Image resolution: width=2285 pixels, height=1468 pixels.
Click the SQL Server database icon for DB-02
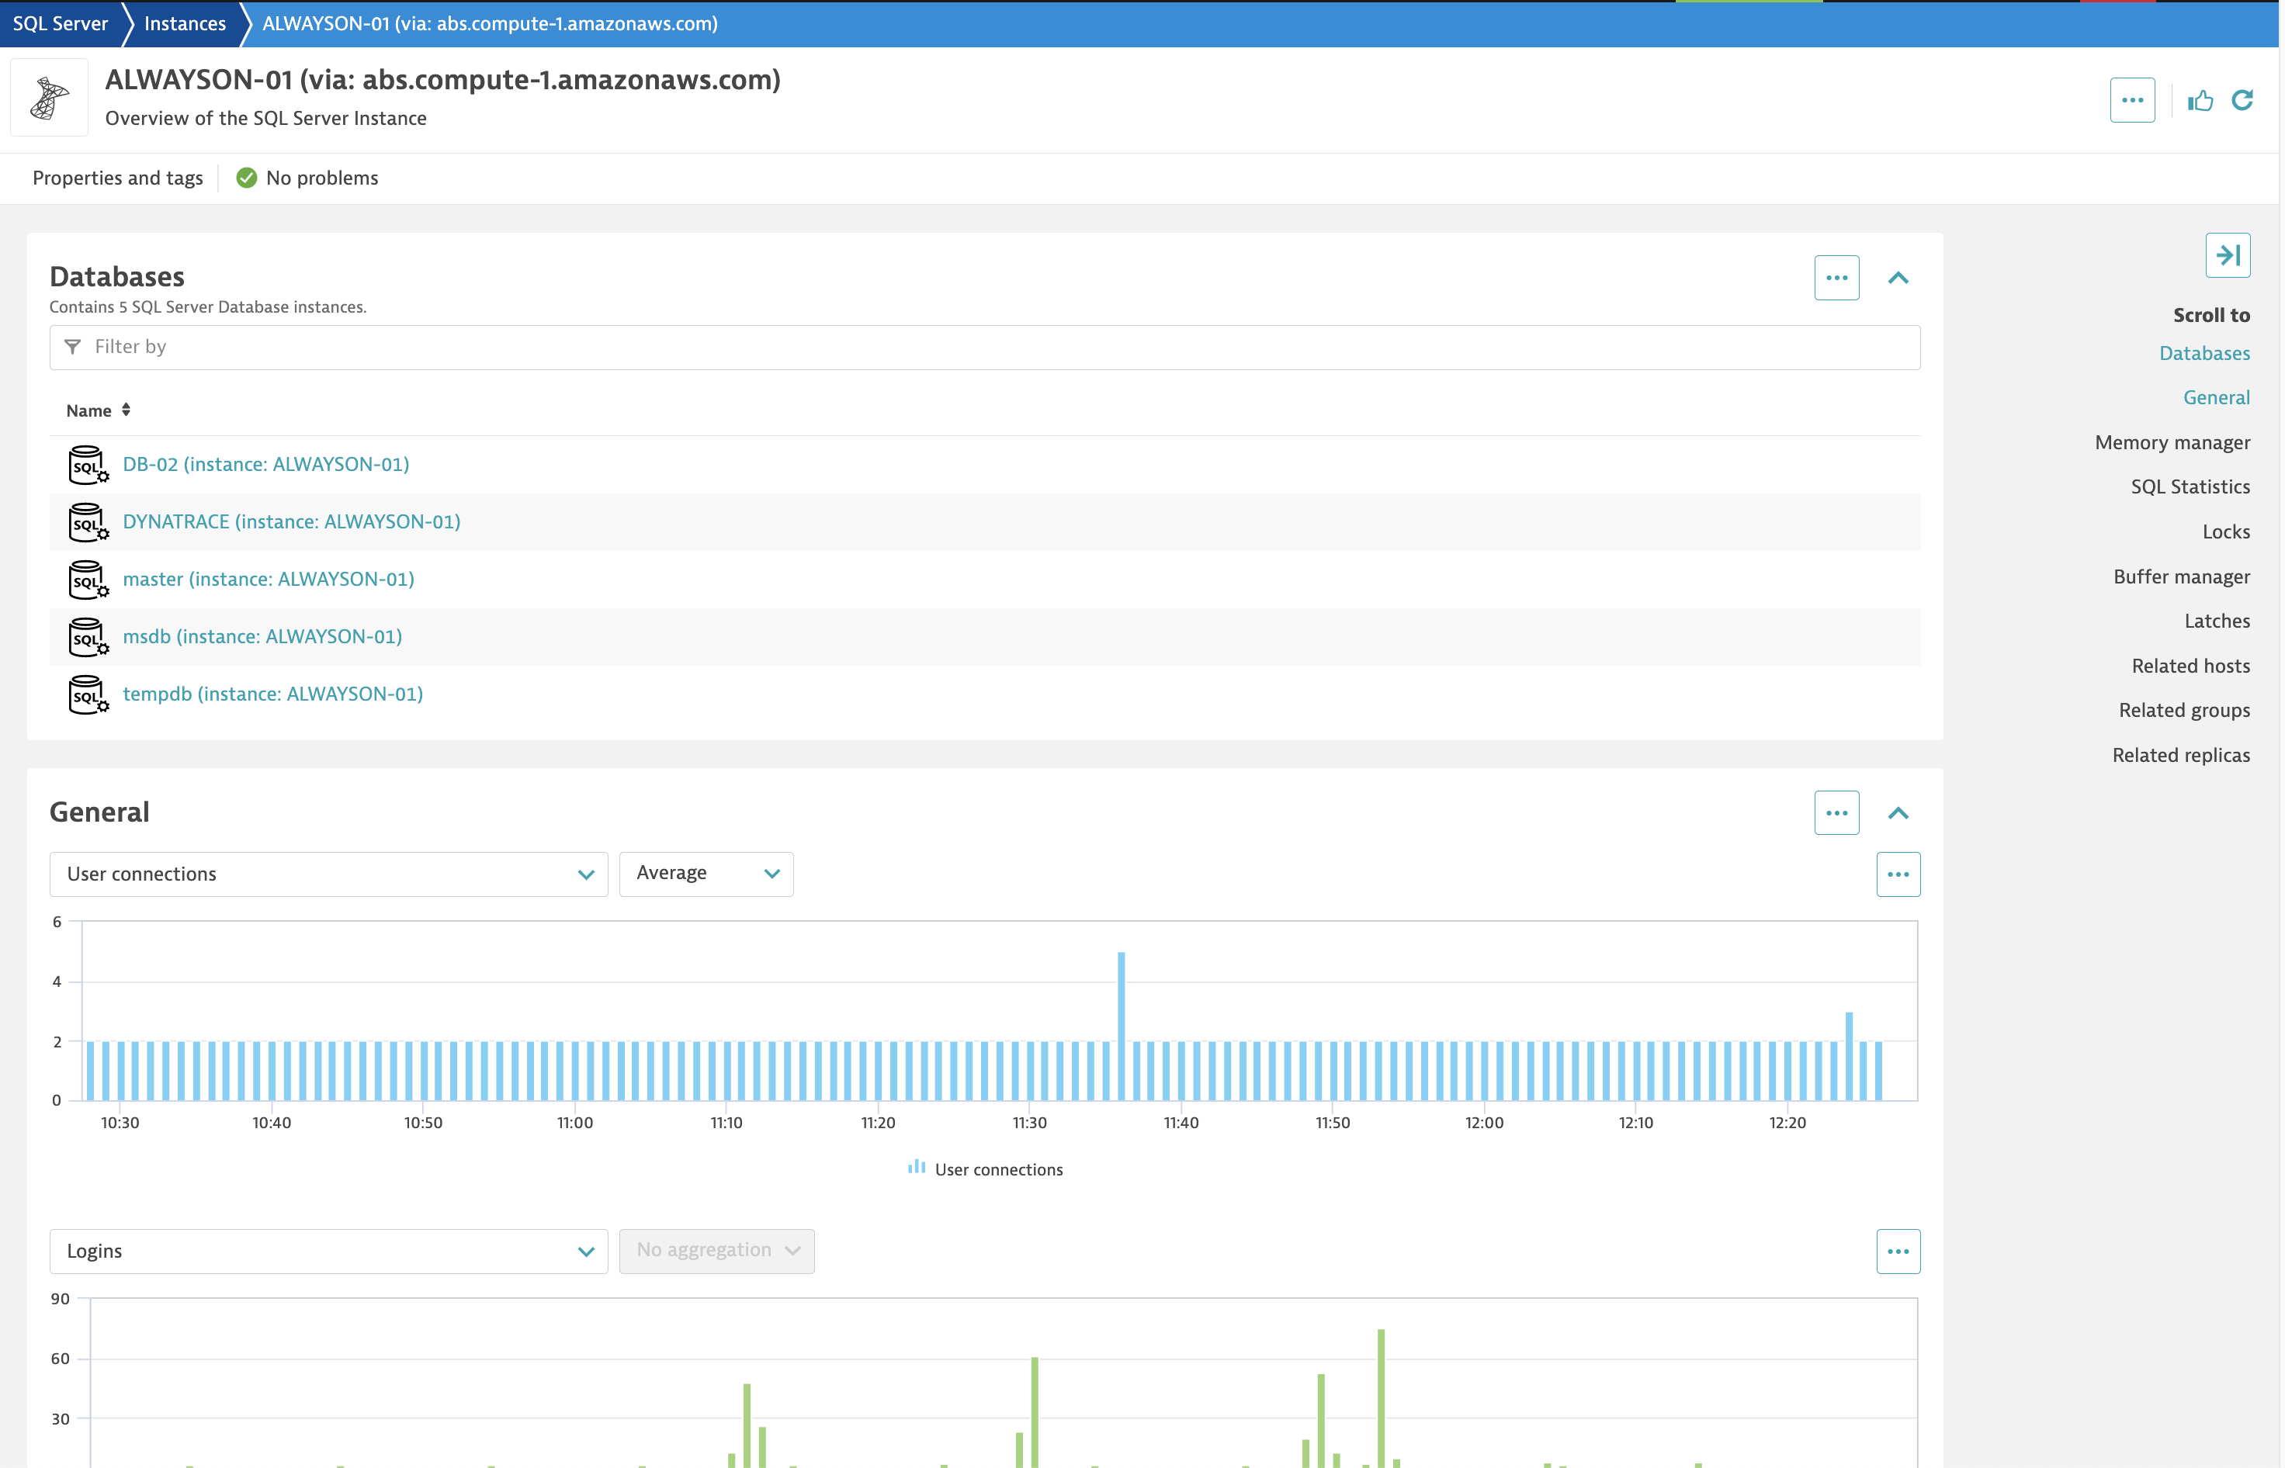click(87, 464)
